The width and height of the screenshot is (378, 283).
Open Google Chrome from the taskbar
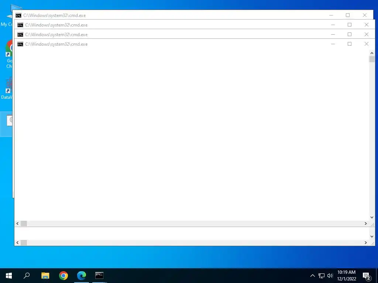[63, 276]
